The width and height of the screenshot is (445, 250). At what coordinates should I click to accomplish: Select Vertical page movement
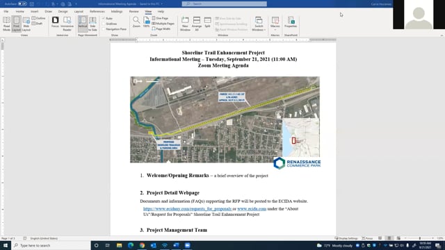click(x=83, y=24)
